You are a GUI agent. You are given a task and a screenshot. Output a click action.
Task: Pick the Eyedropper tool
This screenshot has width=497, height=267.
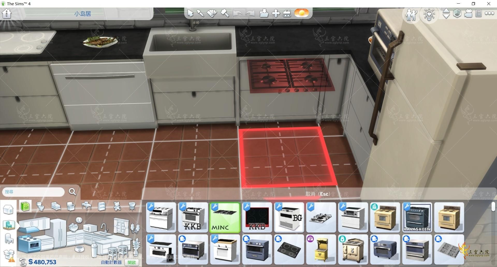pos(201,13)
